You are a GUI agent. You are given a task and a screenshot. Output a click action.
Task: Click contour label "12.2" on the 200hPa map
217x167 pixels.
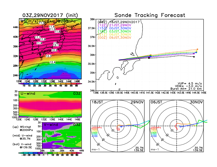tap(55, 50)
